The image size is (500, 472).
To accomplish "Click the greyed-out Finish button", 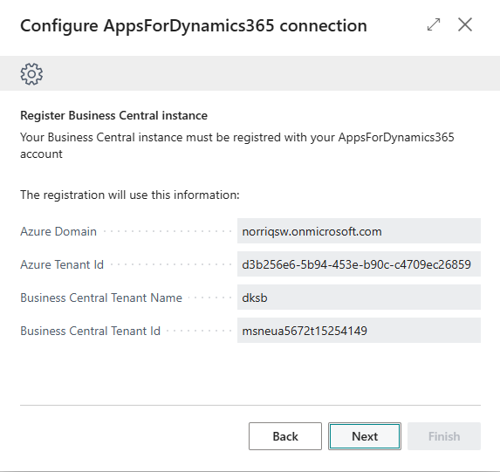I will tap(444, 436).
